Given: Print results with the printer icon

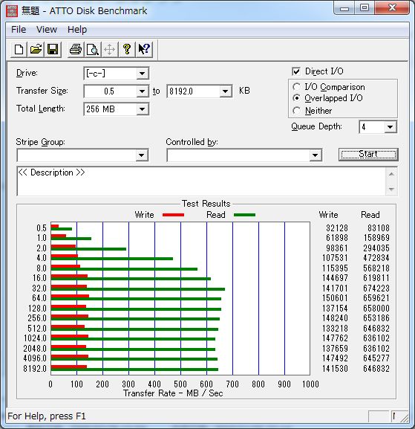Looking at the screenshot, I should tap(76, 50).
